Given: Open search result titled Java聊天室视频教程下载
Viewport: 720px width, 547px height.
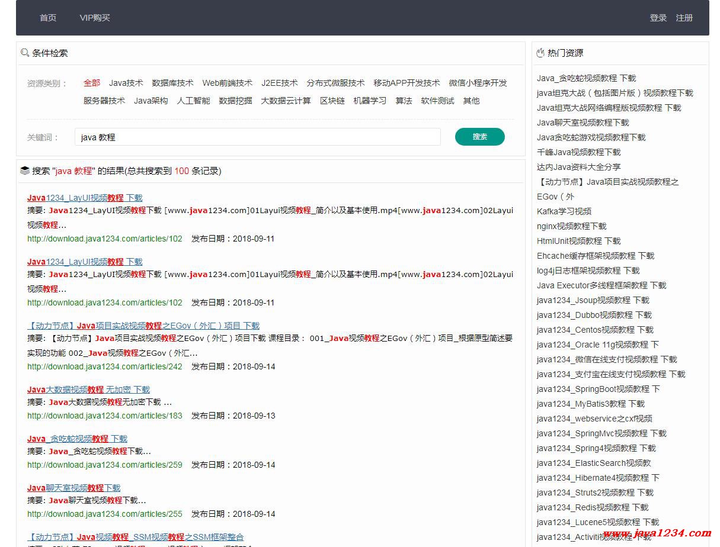Looking at the screenshot, I should (74, 488).
